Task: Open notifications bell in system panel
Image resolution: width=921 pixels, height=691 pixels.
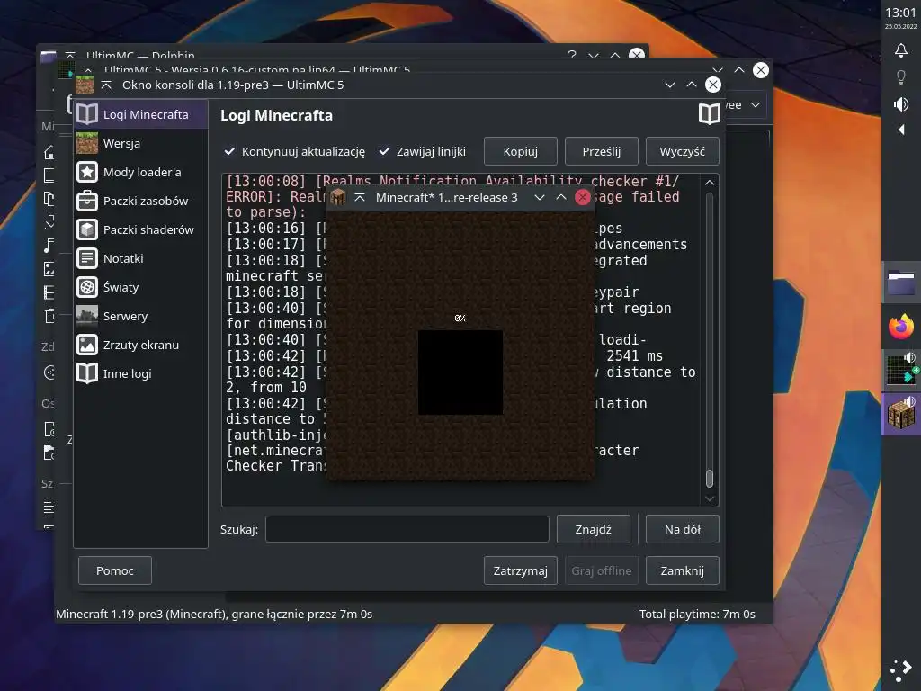Action: pos(901,50)
